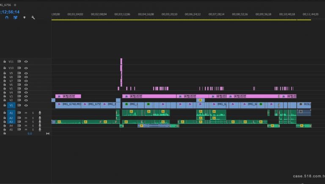325x184 pixels.
Task: Click ruler at timecode 00;05;20;10
Action: pyautogui.click(x=169, y=14)
